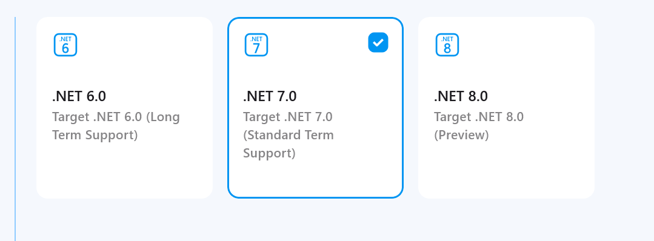Click the vertical blue line at left edge

[15, 129]
